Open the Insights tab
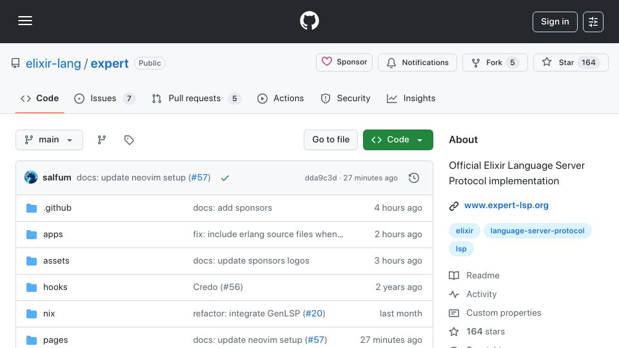Viewport: 619px width, 348px height. pos(411,98)
